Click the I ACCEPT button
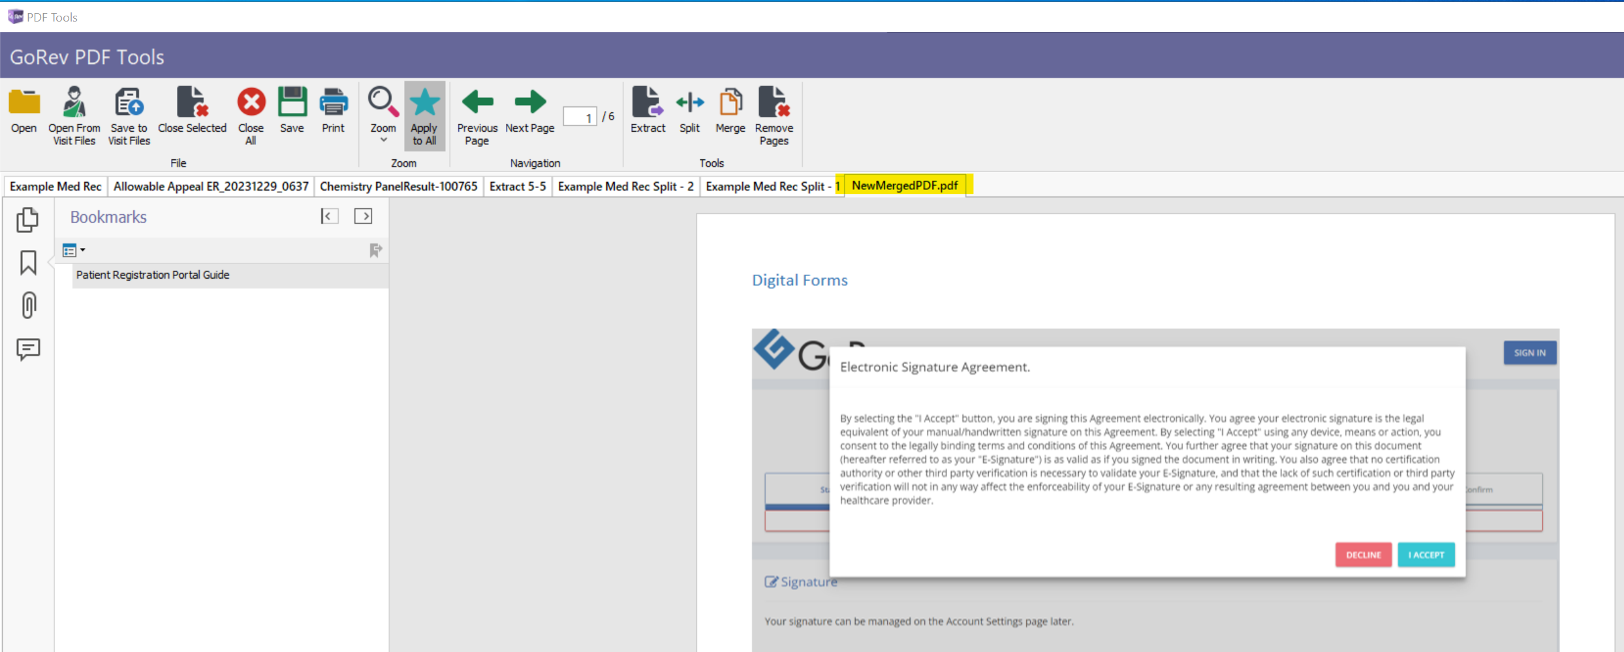 tap(1426, 555)
